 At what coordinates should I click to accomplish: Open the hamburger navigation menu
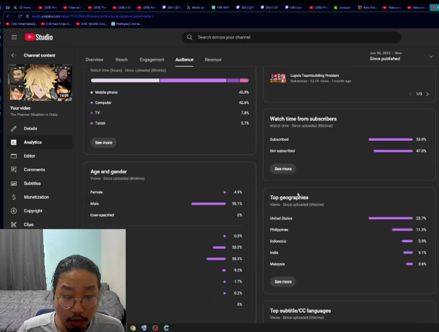[14, 37]
